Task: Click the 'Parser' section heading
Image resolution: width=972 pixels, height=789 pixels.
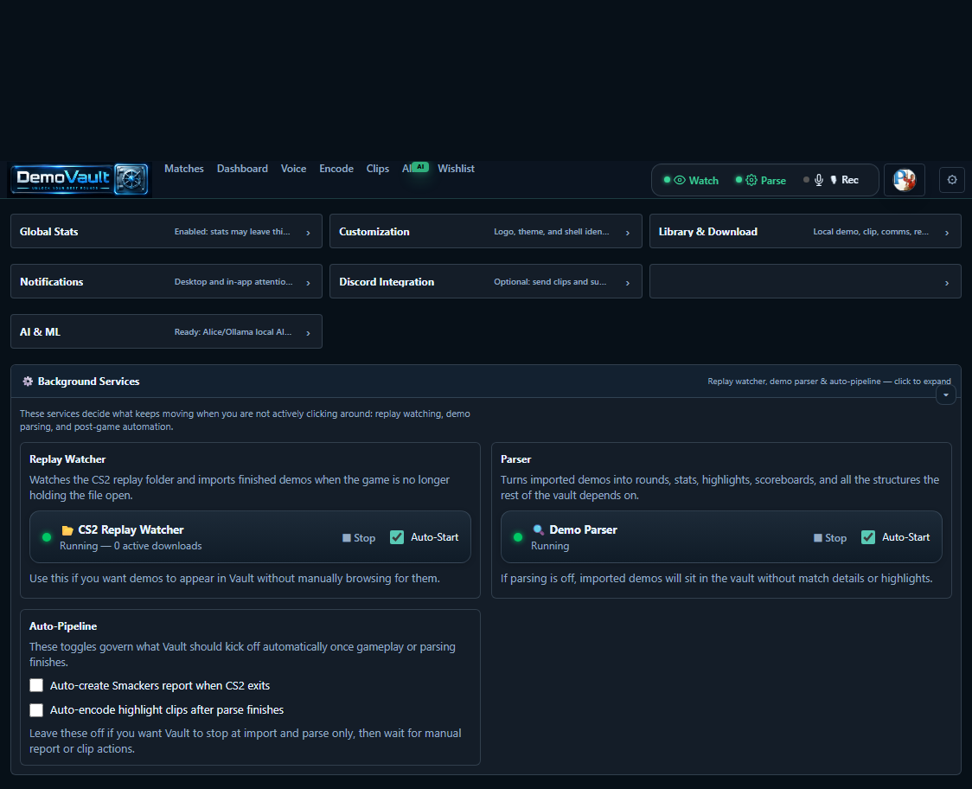Action: click(515, 459)
